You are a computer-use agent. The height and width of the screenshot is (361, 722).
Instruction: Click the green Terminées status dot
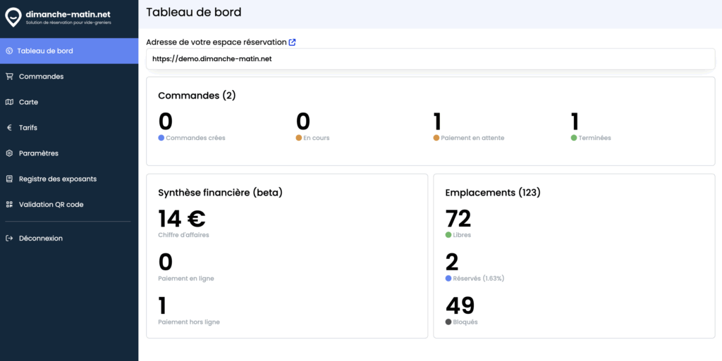(x=574, y=138)
